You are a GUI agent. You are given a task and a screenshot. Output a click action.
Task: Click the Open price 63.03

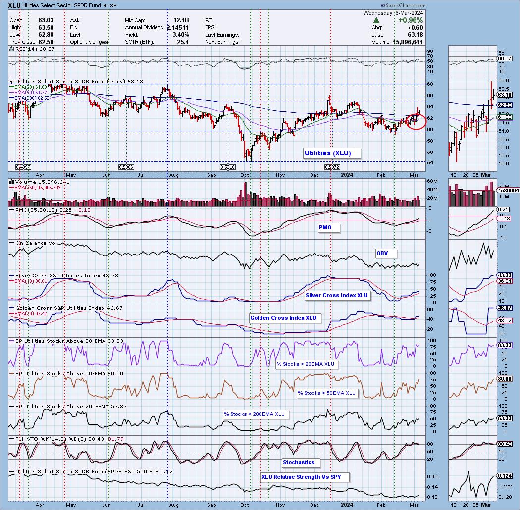pos(46,21)
